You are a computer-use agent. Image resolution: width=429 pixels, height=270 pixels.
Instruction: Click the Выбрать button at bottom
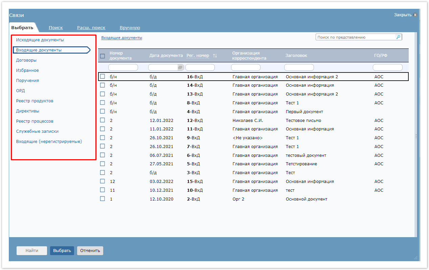click(x=62, y=251)
